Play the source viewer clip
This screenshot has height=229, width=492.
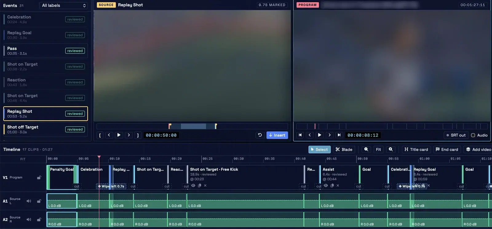pos(119,135)
